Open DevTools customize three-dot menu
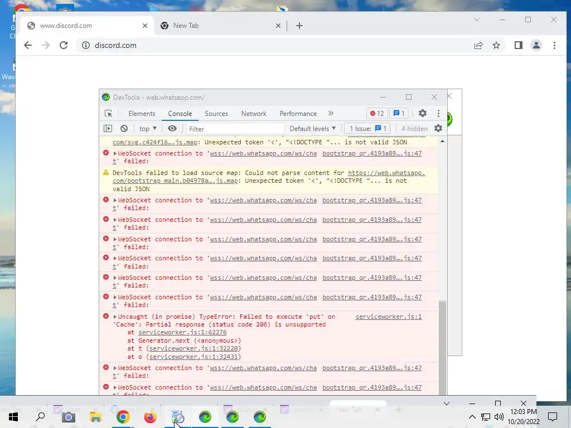This screenshot has height=428, width=571. 438,113
